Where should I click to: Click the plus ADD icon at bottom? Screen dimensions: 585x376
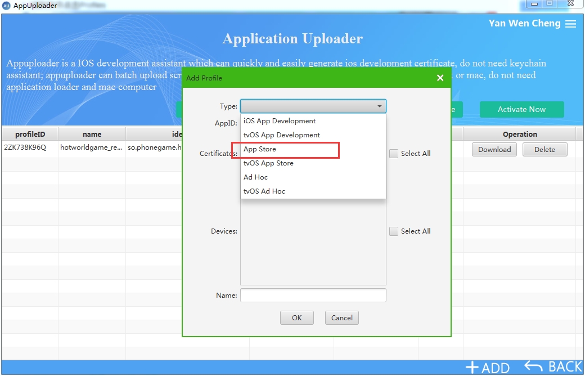pyautogui.click(x=472, y=367)
